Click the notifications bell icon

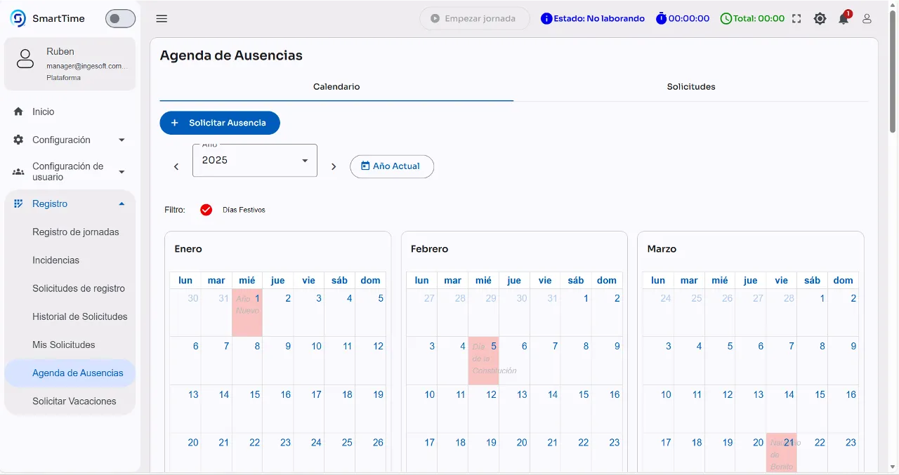click(x=843, y=19)
